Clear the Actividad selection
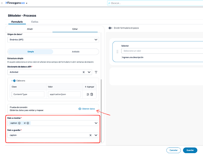Image resolution: width=203 pixels, height=155 pixels. [84, 72]
